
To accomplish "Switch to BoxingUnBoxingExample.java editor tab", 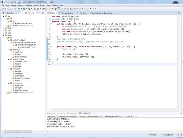I will [x=102, y=13].
